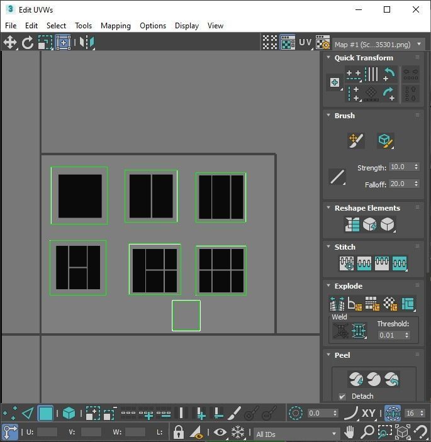Collapse the Quick Transform rollout
This screenshot has height=442, width=431.
(x=328, y=57)
